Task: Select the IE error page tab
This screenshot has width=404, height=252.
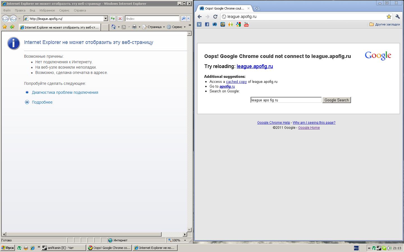Action: (x=60, y=27)
